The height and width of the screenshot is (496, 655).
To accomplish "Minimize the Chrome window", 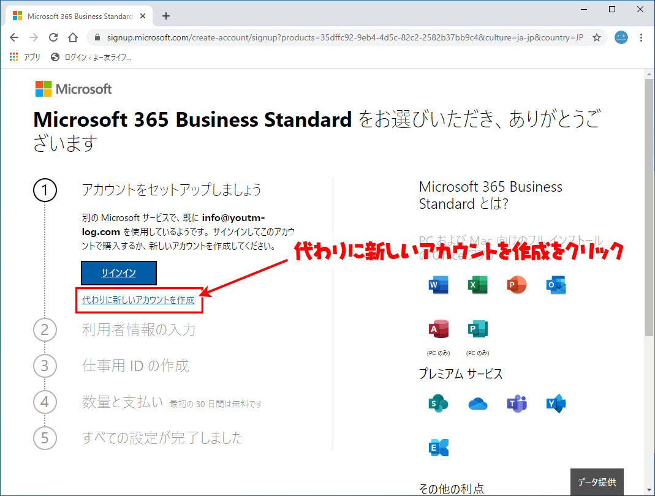I will (584, 9).
